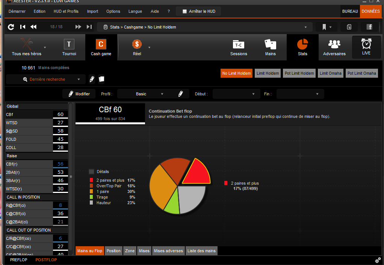Open the Sessions view
The height and width of the screenshot is (265, 384).
[x=239, y=47]
